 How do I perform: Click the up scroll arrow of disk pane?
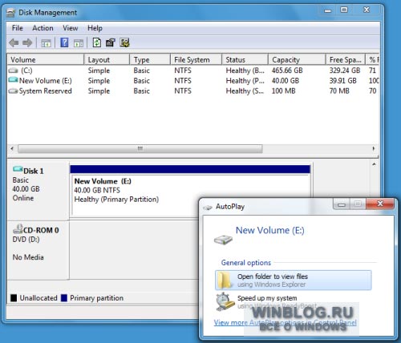point(375,164)
